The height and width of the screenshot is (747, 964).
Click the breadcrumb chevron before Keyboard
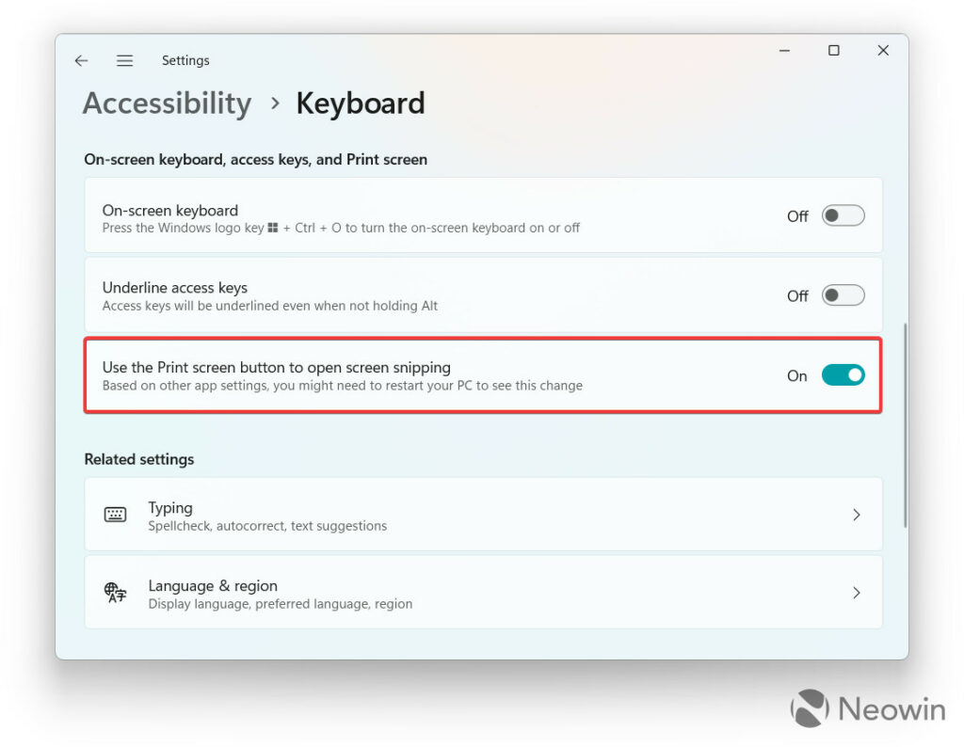275,103
